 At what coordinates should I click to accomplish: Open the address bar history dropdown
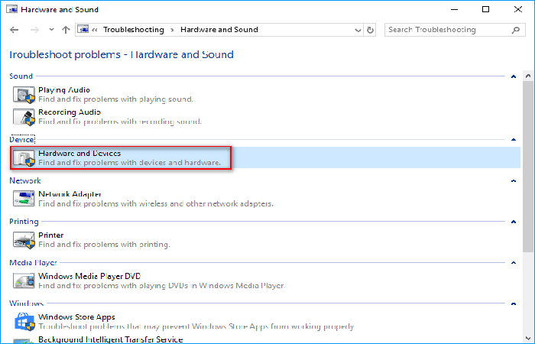click(358, 30)
